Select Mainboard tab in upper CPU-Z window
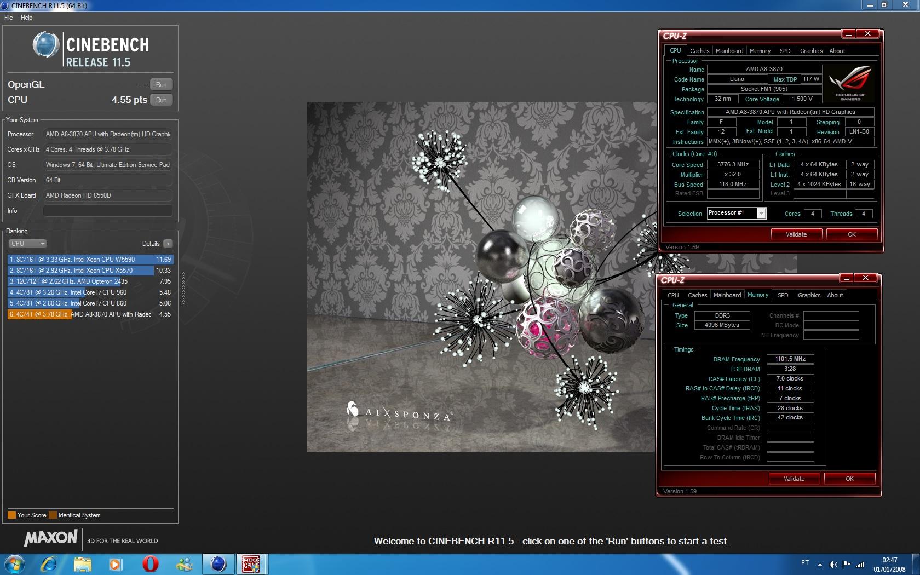This screenshot has width=920, height=575. [x=729, y=51]
